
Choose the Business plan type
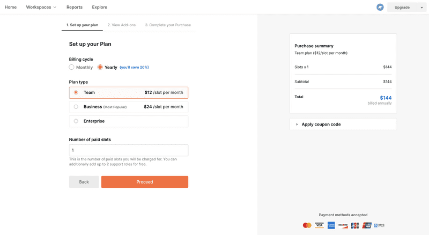pyautogui.click(x=129, y=107)
